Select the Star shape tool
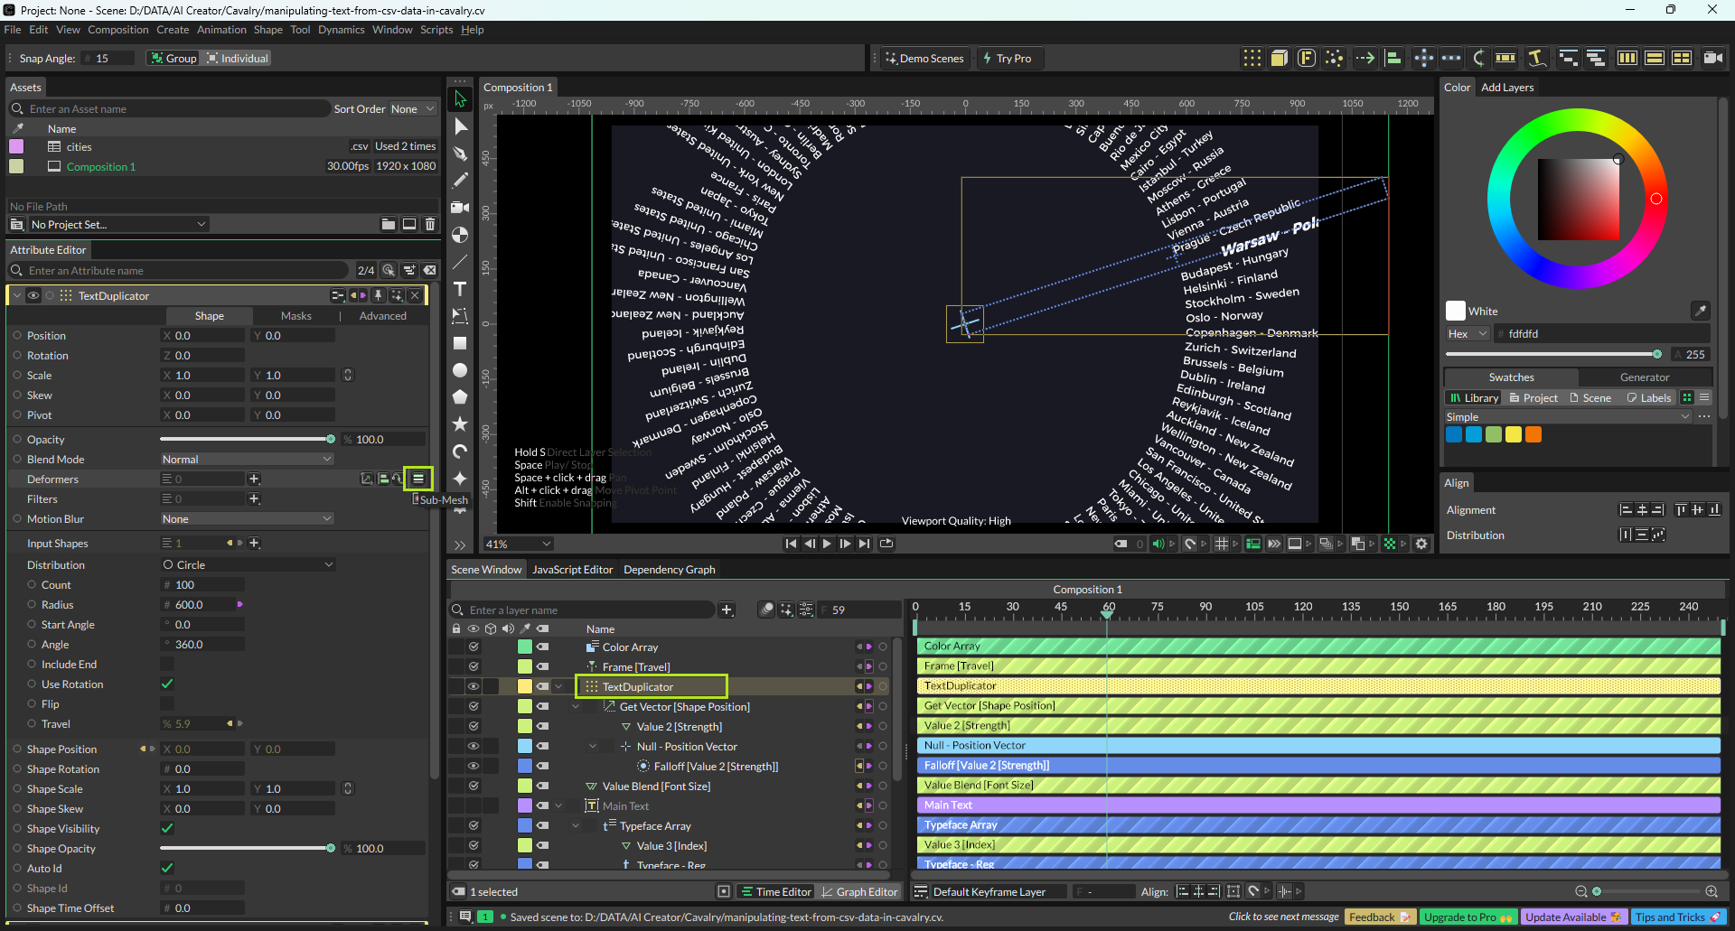The image size is (1735, 931). coord(460,424)
